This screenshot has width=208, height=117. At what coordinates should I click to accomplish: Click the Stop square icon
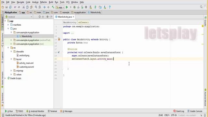pyautogui.click(x=86, y=7)
